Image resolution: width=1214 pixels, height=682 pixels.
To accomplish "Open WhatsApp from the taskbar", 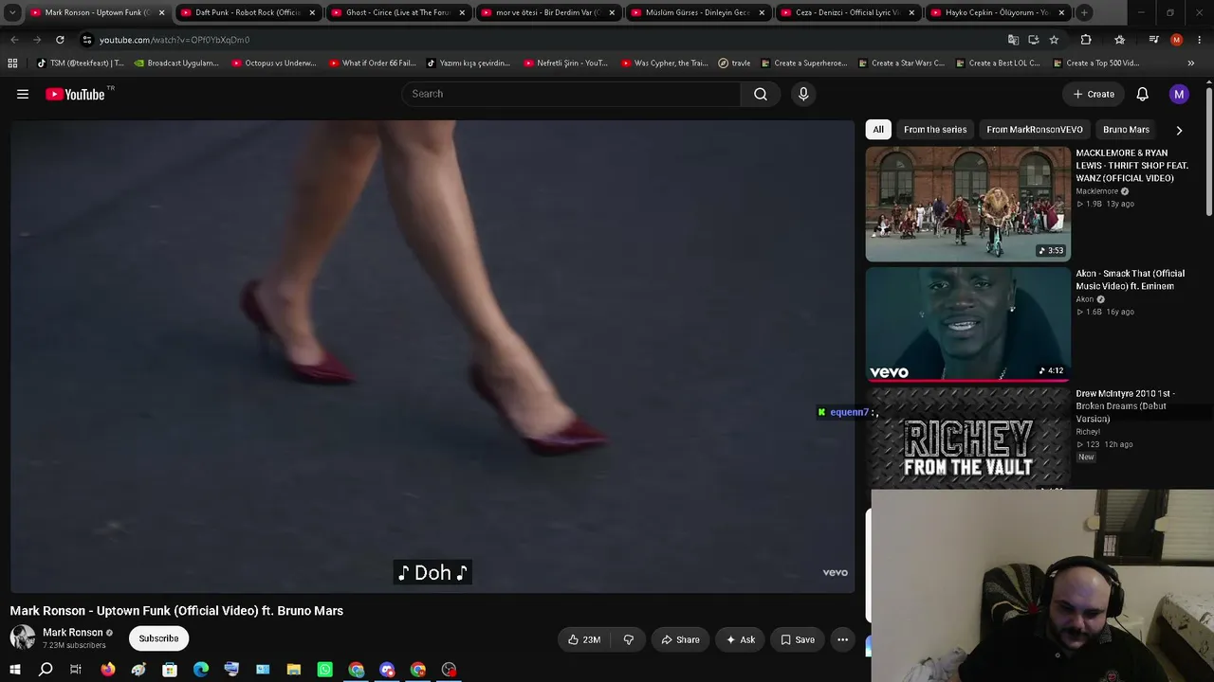I will click(x=325, y=670).
